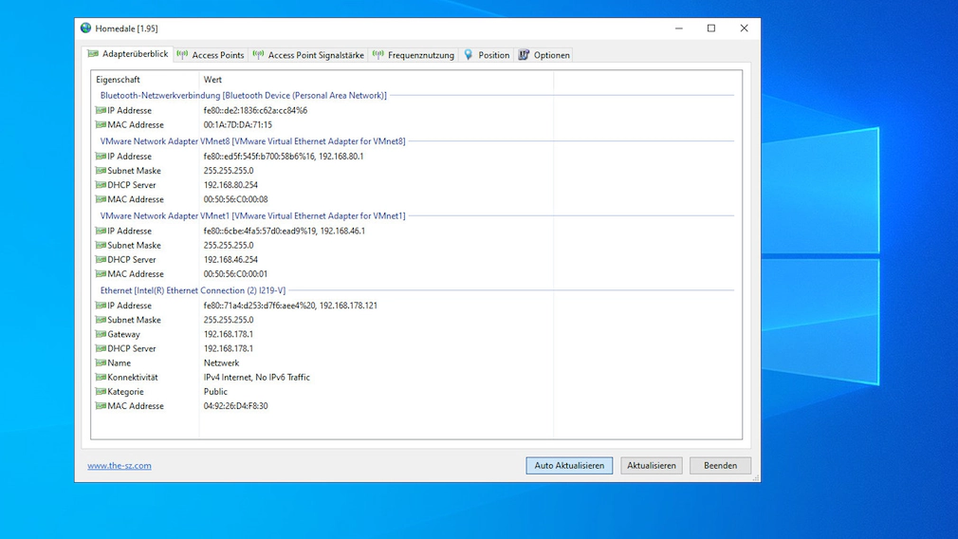Viewport: 958px width, 539px height.
Task: Click icon beside Ethernet DHCP Server row
Action: tap(101, 348)
